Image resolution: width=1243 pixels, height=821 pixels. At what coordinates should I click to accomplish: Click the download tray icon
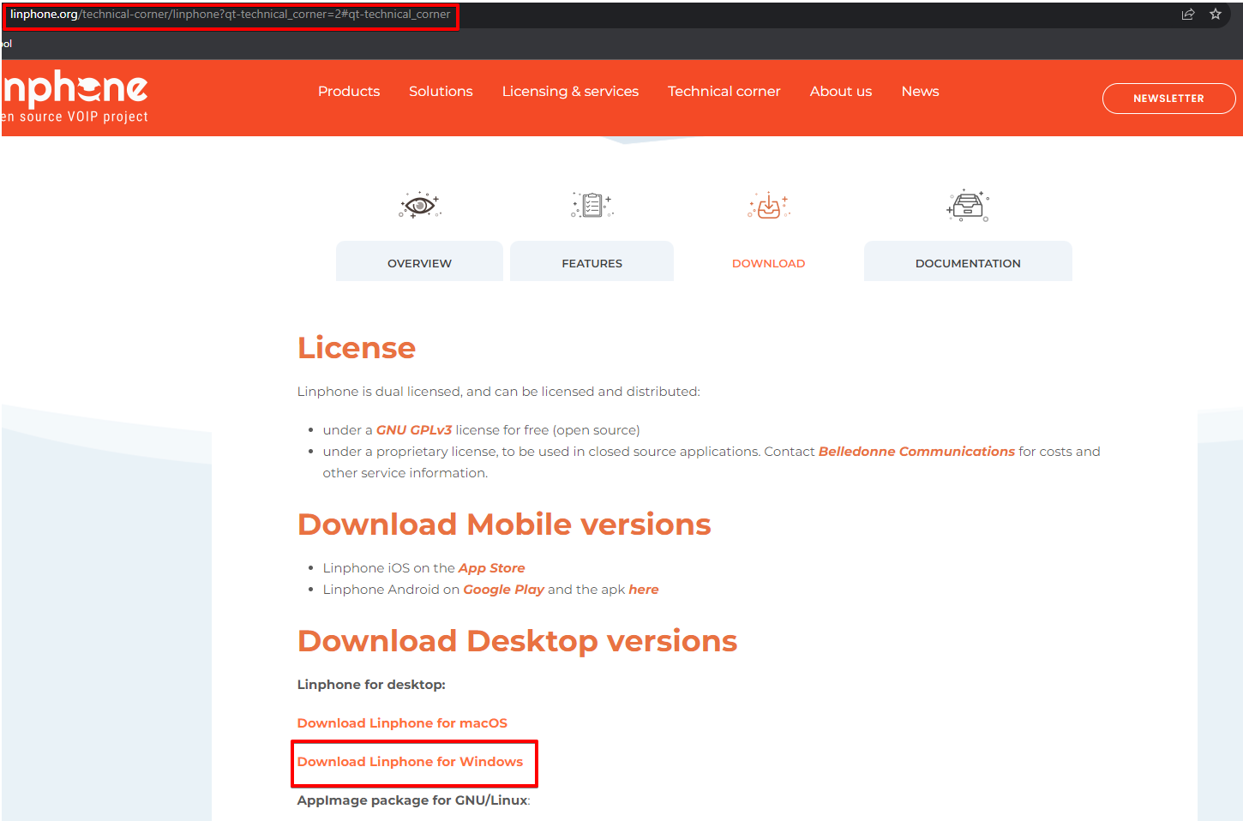click(x=768, y=206)
